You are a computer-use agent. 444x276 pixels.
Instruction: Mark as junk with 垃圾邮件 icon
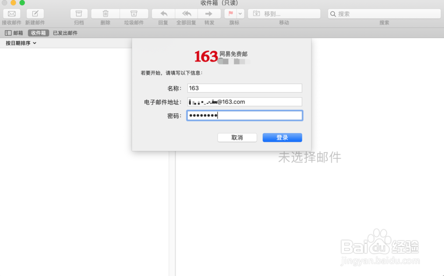click(x=134, y=14)
